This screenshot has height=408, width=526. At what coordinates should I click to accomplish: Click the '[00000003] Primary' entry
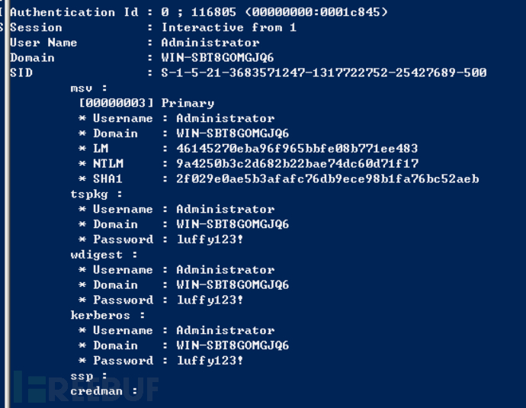tap(146, 103)
